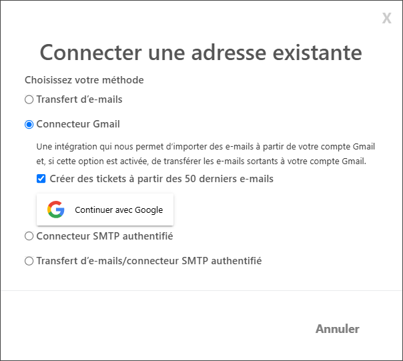
Task: Choose the Connecteur SMTP authentifié radio option
Action: tap(29, 236)
